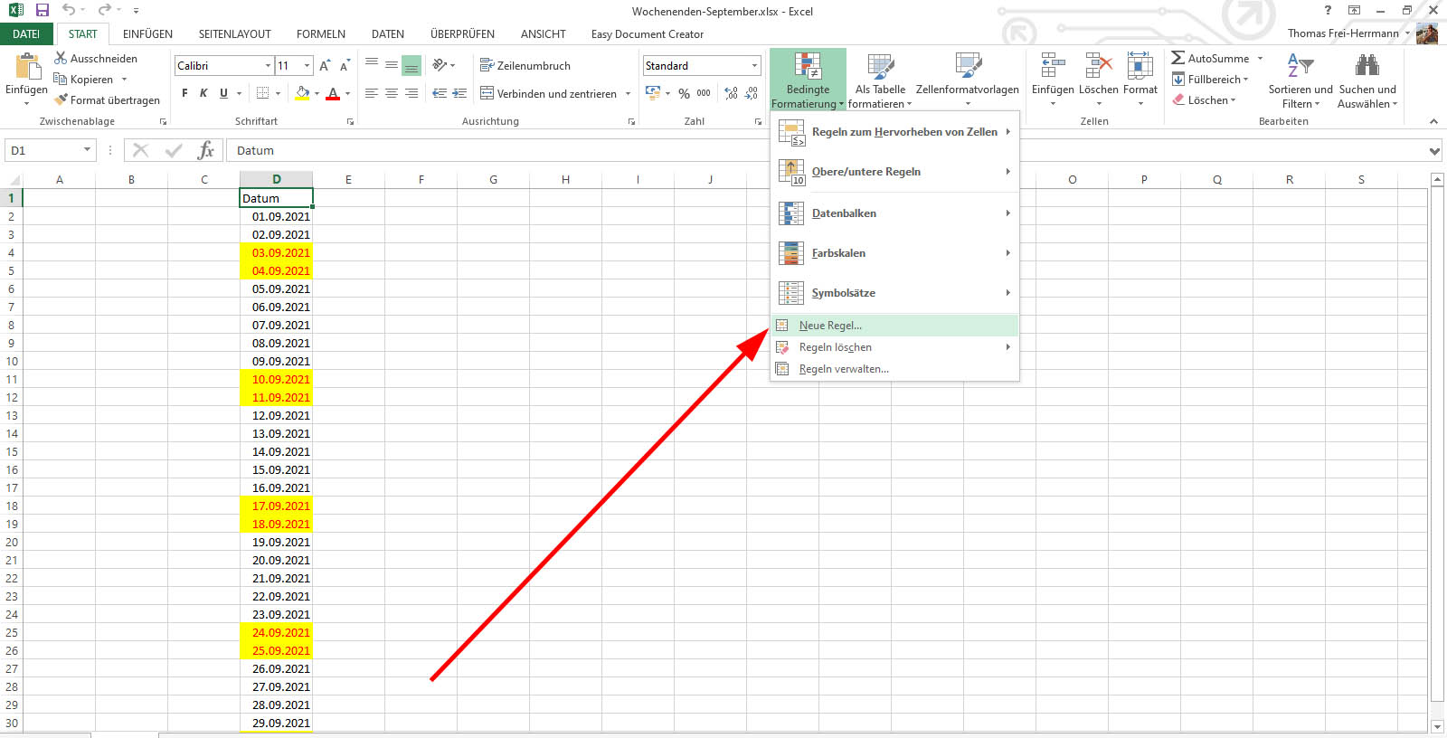Click the yellow fill color bucket

click(302, 93)
